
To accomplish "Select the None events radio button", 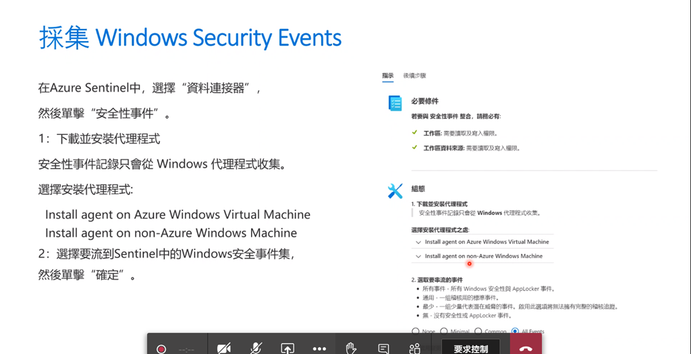I will (x=415, y=331).
